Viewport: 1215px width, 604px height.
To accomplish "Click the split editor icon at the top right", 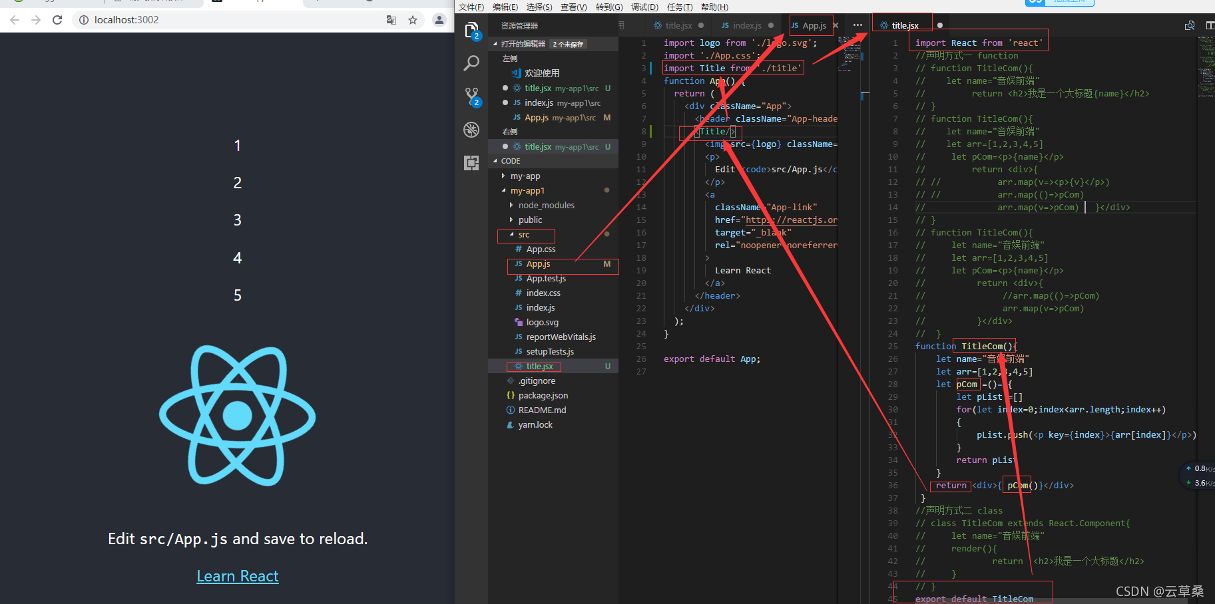I will (x=1210, y=25).
